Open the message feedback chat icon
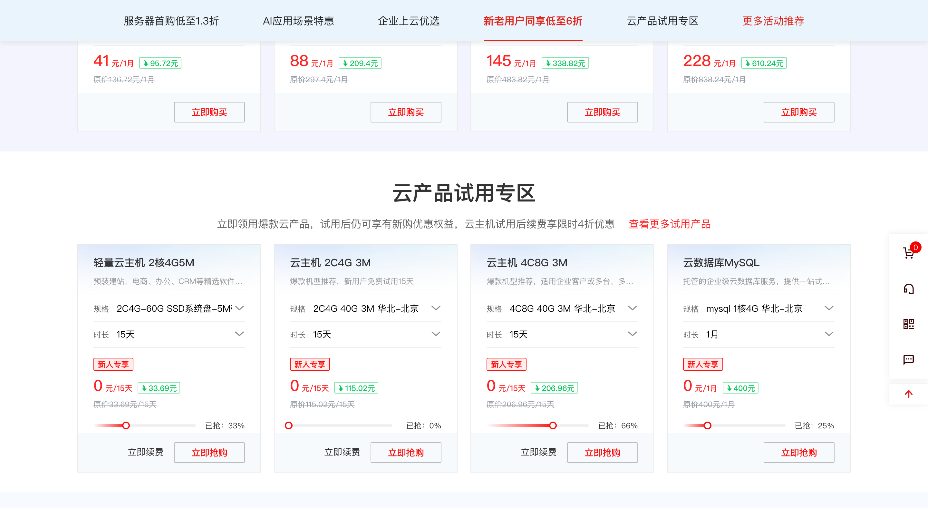 coord(909,359)
